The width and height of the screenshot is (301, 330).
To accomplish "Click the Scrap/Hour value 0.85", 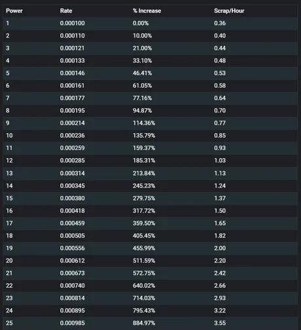I will (x=220, y=136).
